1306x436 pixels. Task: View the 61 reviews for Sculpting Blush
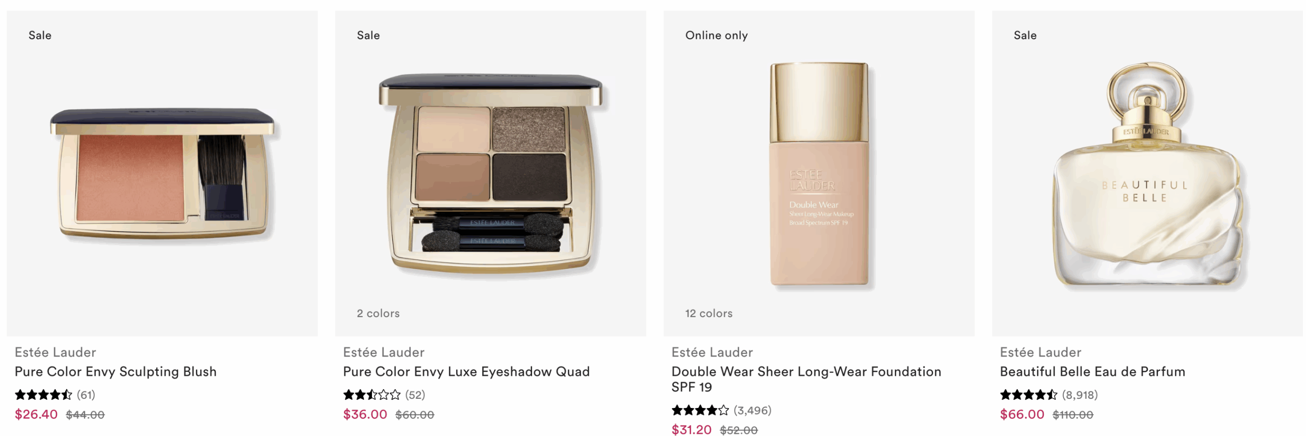[x=86, y=395]
